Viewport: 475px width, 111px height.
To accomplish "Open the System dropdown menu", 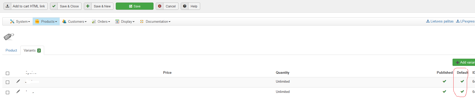I will [x=20, y=21].
